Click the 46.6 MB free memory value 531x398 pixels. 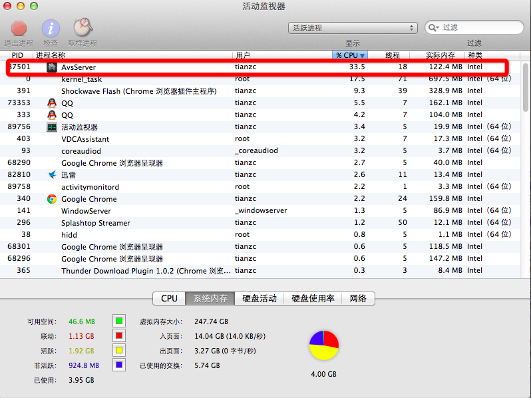pyautogui.click(x=82, y=321)
